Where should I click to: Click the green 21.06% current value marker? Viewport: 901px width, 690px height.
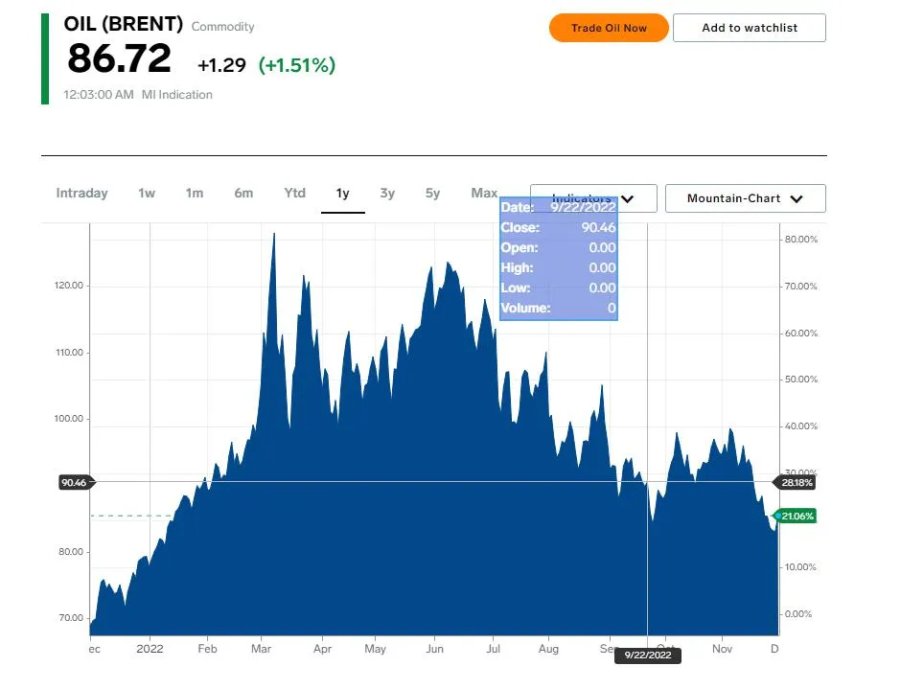click(x=797, y=516)
